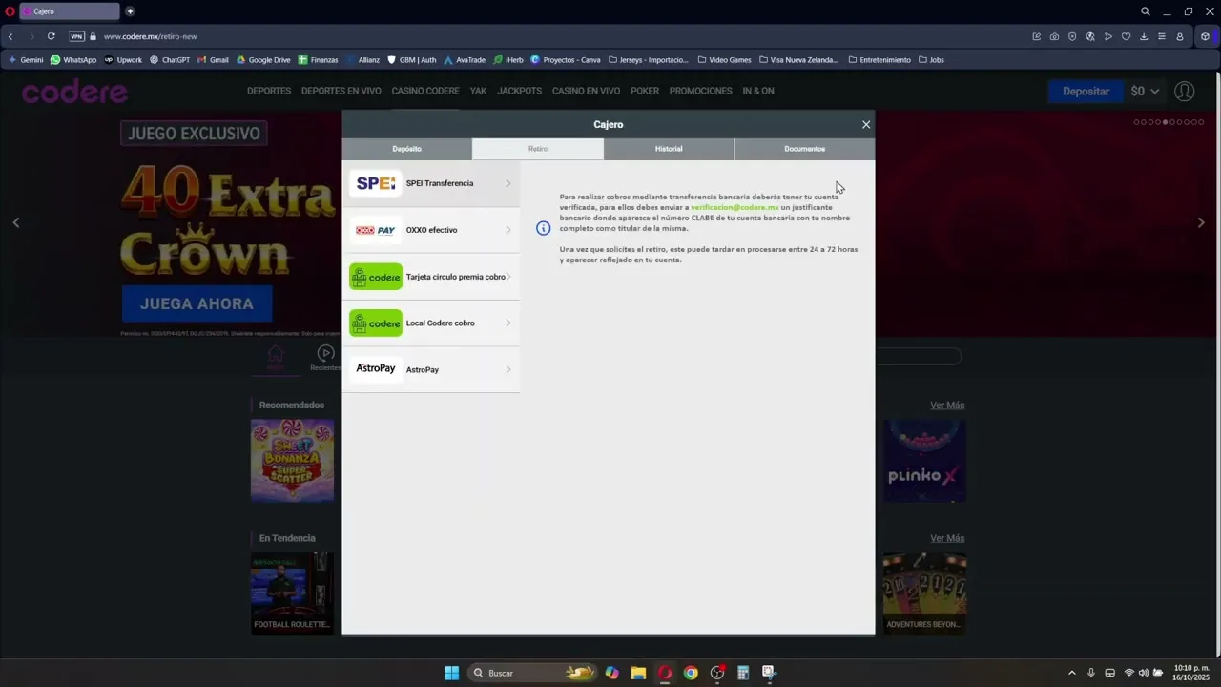Image resolution: width=1221 pixels, height=687 pixels.
Task: Click the taskbar Buscar search box
Action: [534, 673]
